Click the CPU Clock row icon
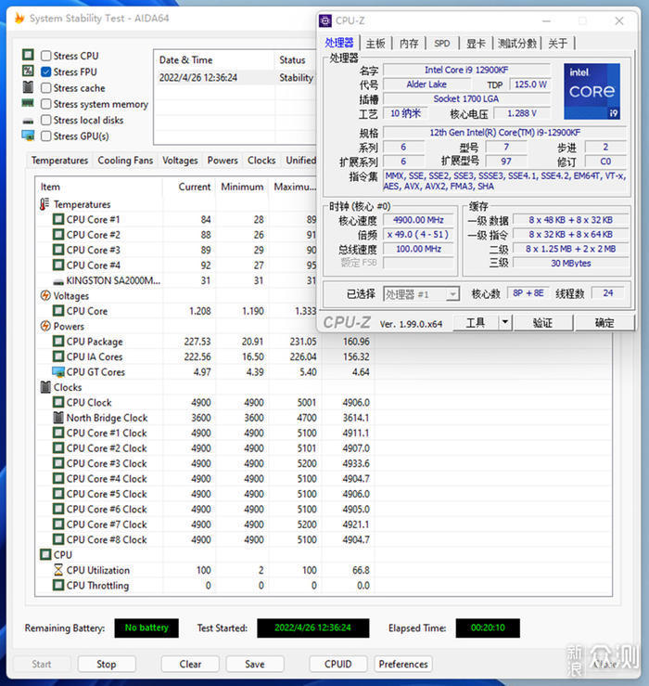Image resolution: width=649 pixels, height=686 pixels. 58,402
